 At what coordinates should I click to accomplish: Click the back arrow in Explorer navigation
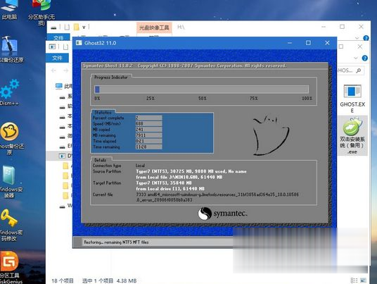(x=53, y=70)
